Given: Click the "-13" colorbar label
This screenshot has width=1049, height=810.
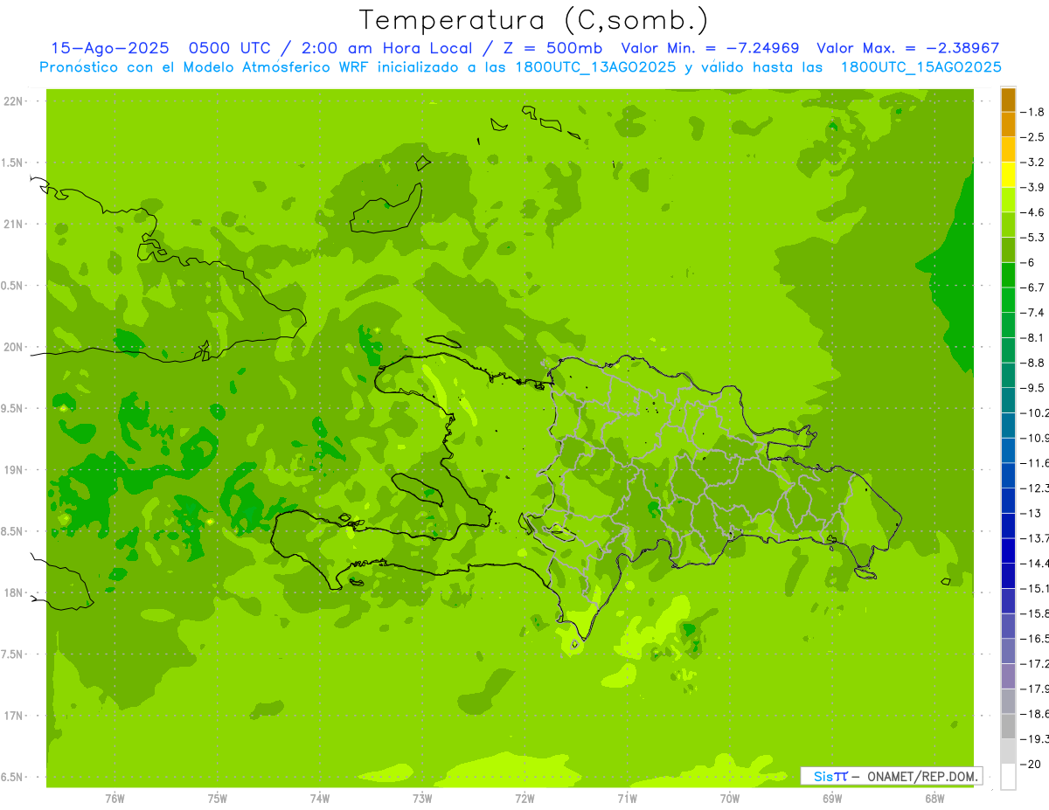Looking at the screenshot, I should (x=1031, y=513).
